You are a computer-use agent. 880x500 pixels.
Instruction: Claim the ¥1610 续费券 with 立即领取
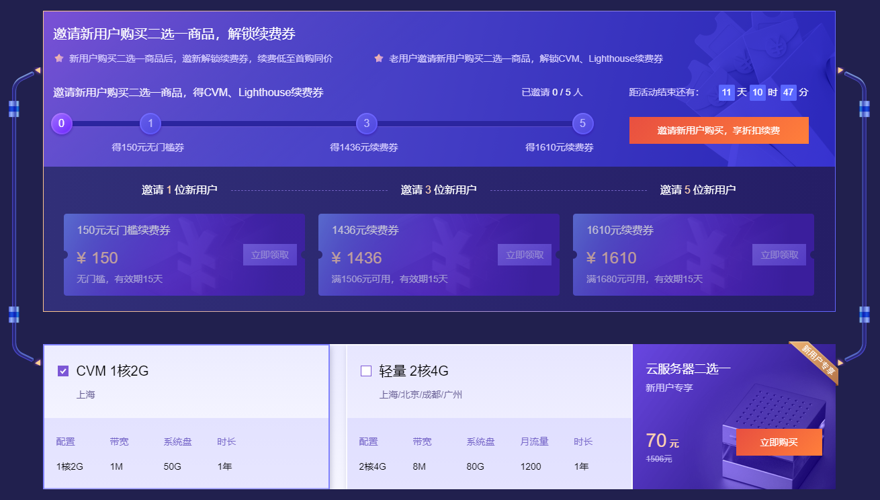pos(779,255)
